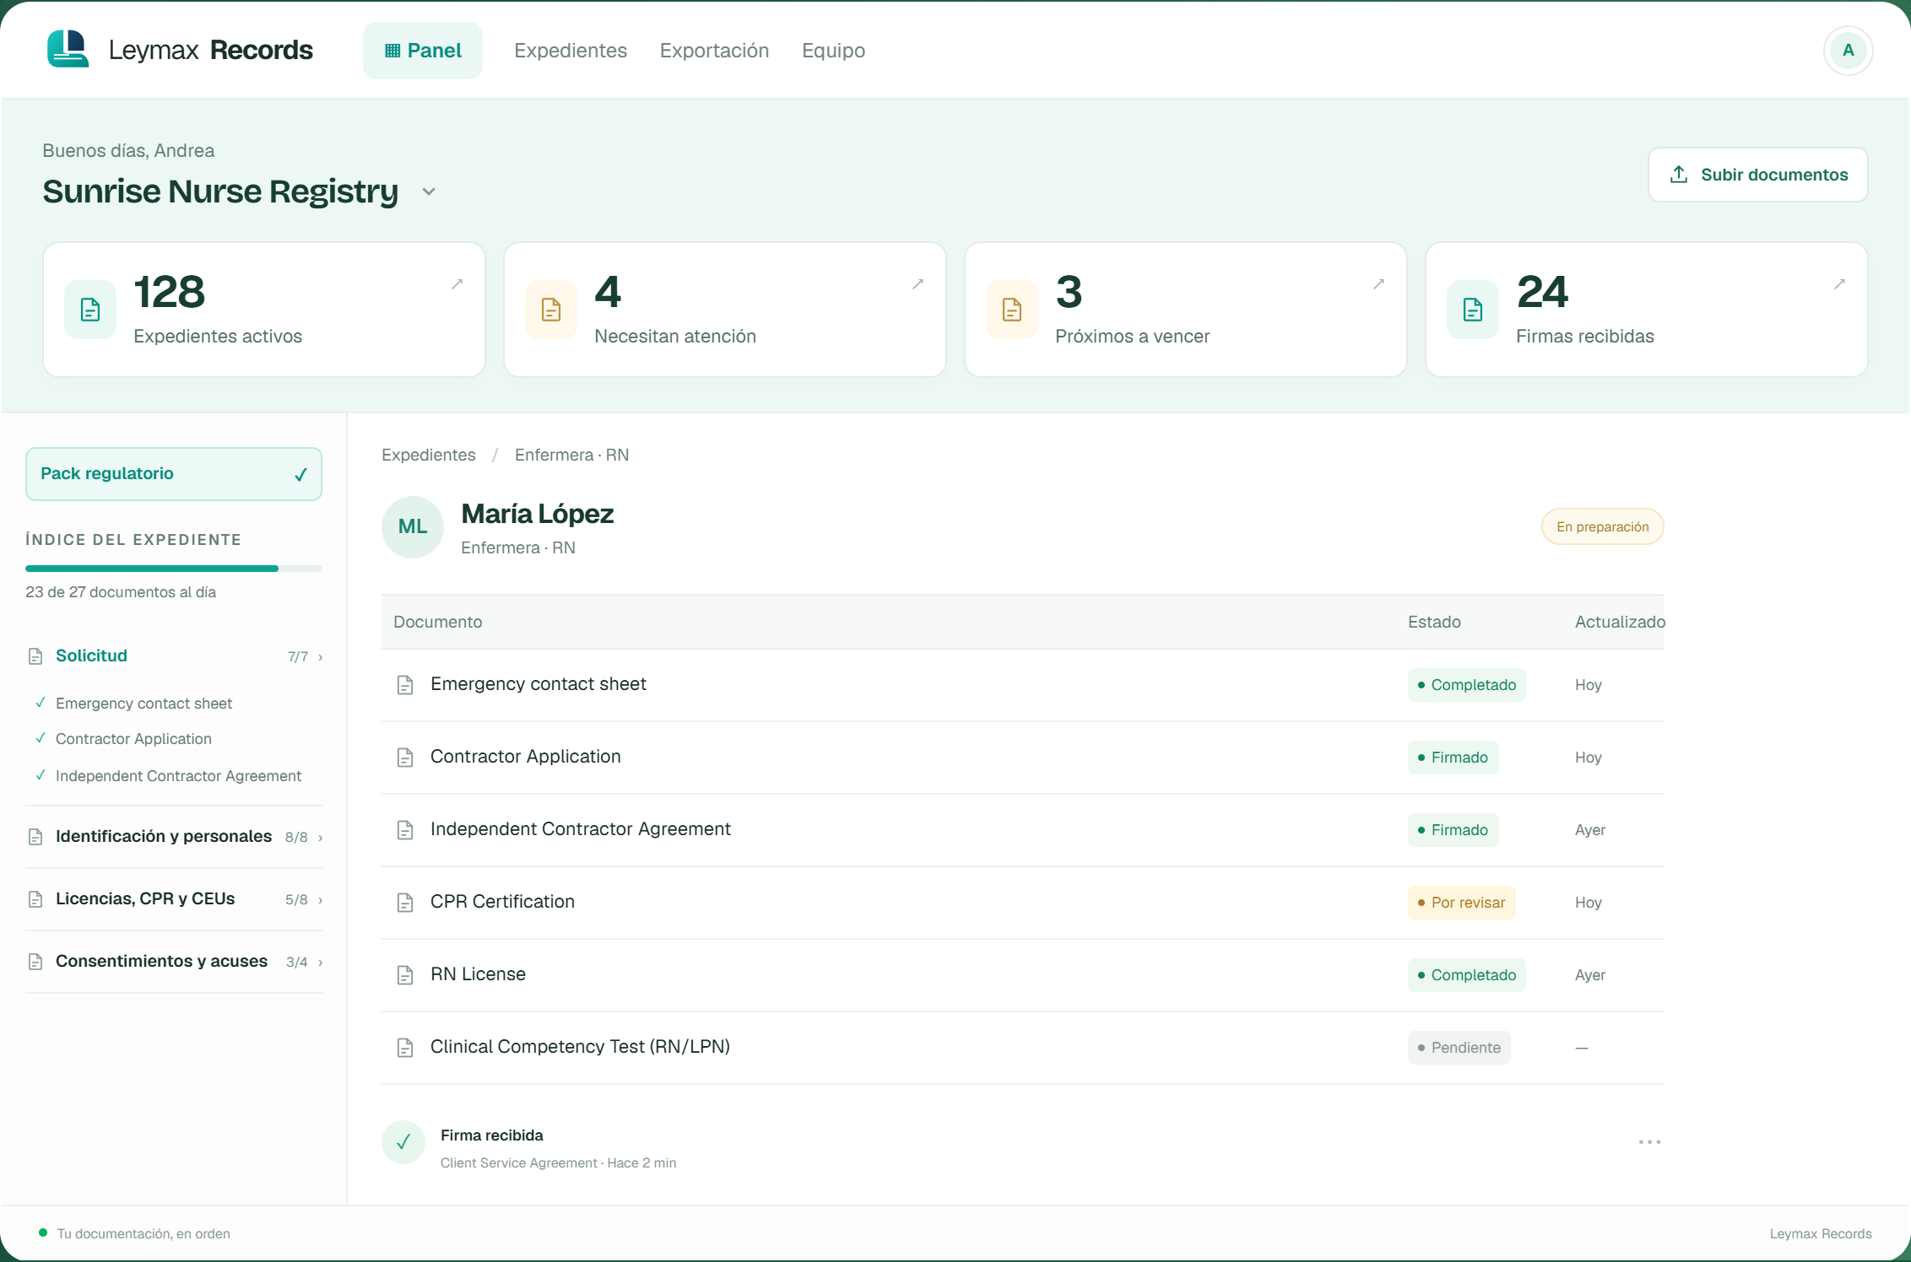Open the arrow on Próximos a vencer card
This screenshot has height=1262, width=1911.
[1378, 284]
